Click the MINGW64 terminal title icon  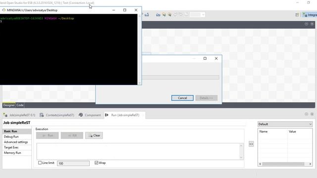[x=3, y=10]
